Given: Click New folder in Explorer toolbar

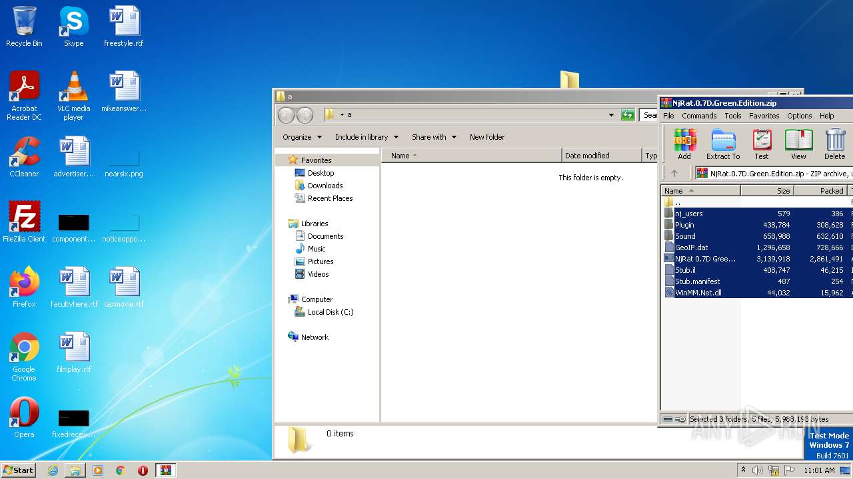Looking at the screenshot, I should tap(487, 137).
